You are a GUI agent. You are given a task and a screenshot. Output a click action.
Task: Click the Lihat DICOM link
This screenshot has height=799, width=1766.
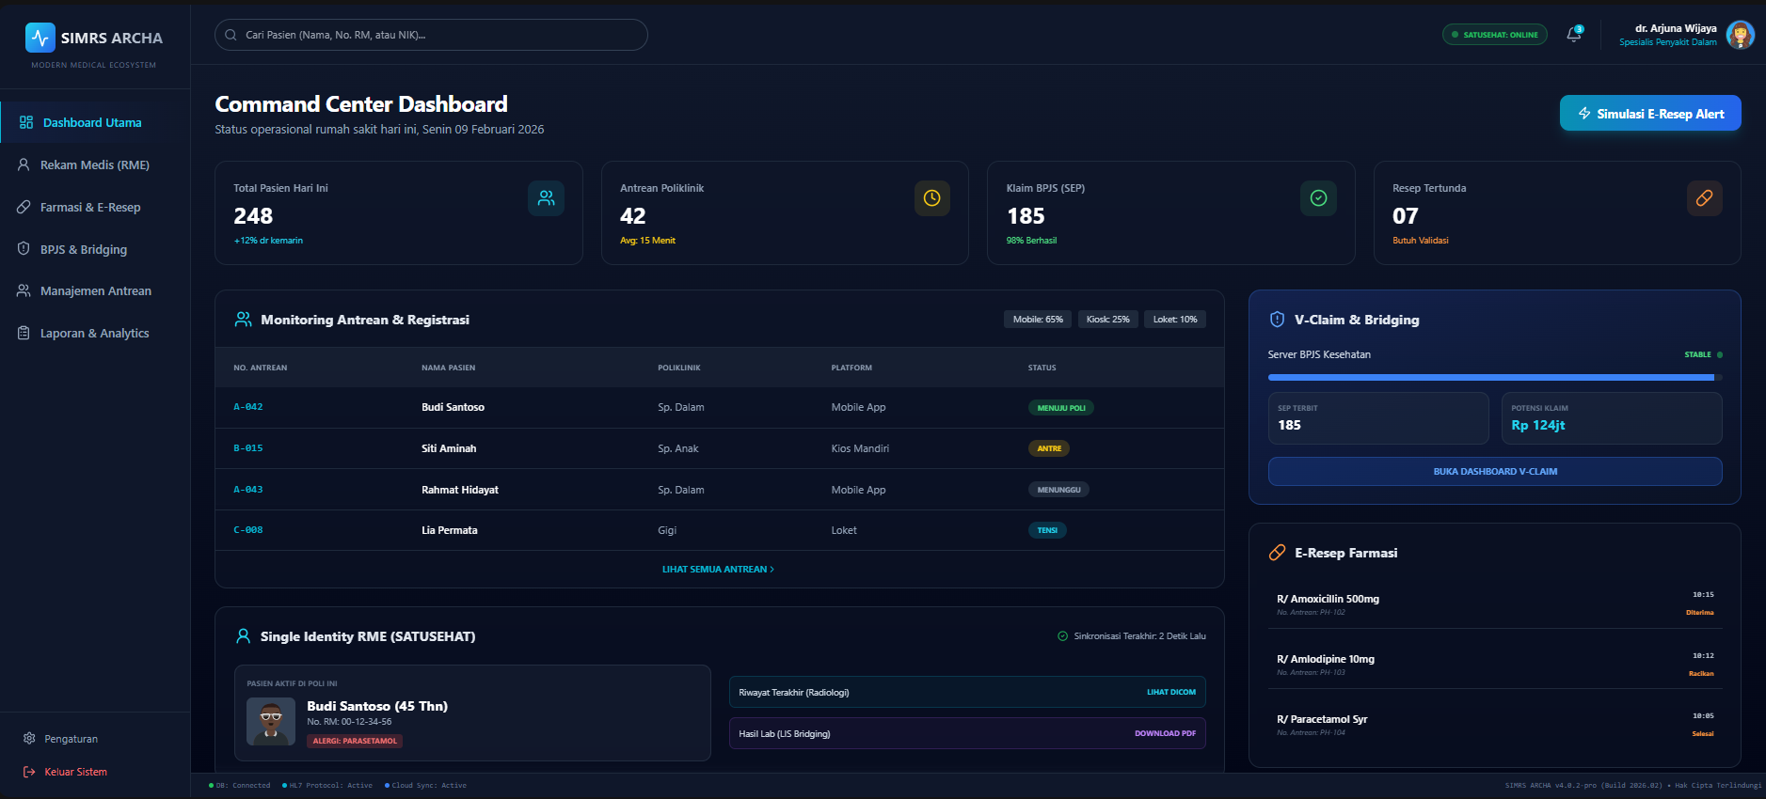[1170, 693]
